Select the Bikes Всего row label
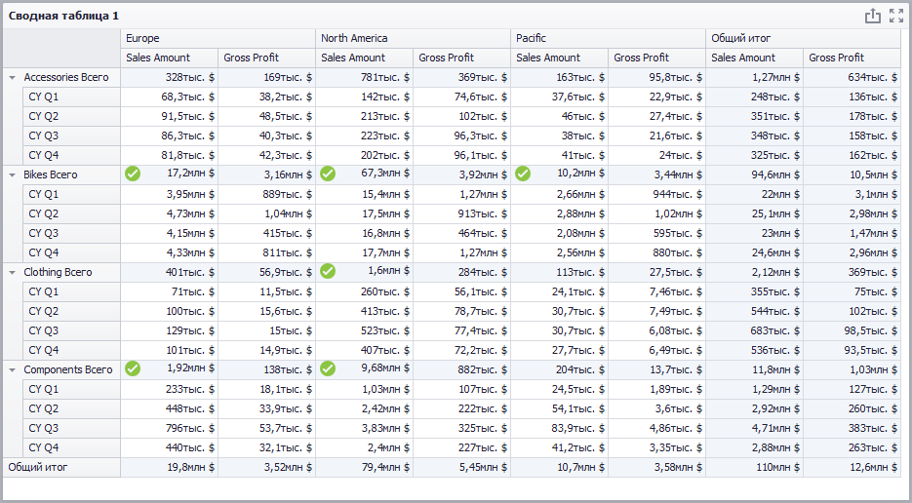912x503 pixels. pyautogui.click(x=51, y=175)
